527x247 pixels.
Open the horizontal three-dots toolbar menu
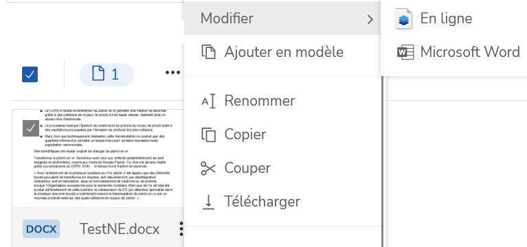pyautogui.click(x=172, y=72)
